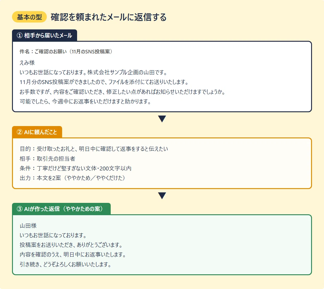This screenshot has width=324, height=289.
Task: Select the ① 相手から届いたメール tab label
Action: 45,35
